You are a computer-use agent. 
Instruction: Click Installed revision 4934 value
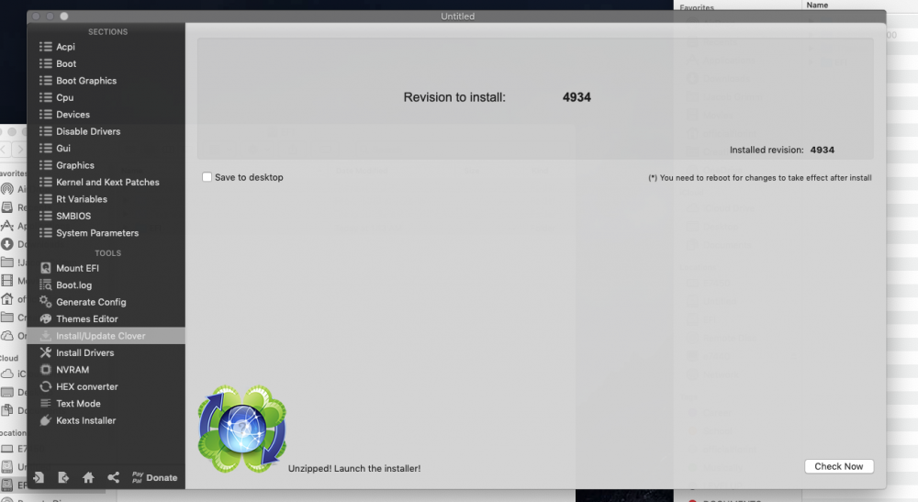822,150
